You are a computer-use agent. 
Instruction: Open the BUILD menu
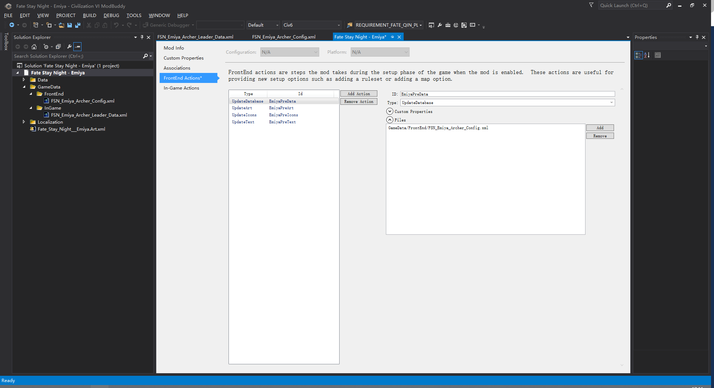pyautogui.click(x=89, y=16)
